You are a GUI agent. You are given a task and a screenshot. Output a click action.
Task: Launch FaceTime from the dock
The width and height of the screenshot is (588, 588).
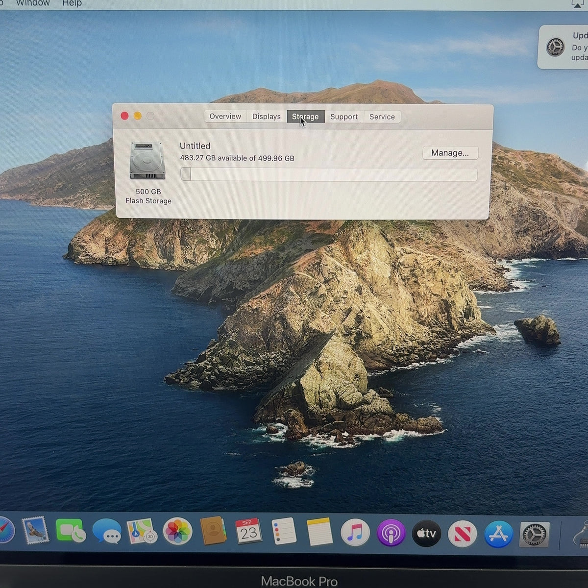(x=71, y=531)
